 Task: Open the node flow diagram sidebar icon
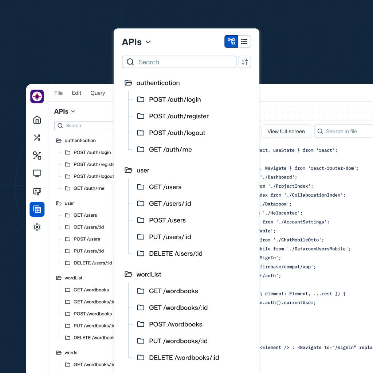pos(37,156)
